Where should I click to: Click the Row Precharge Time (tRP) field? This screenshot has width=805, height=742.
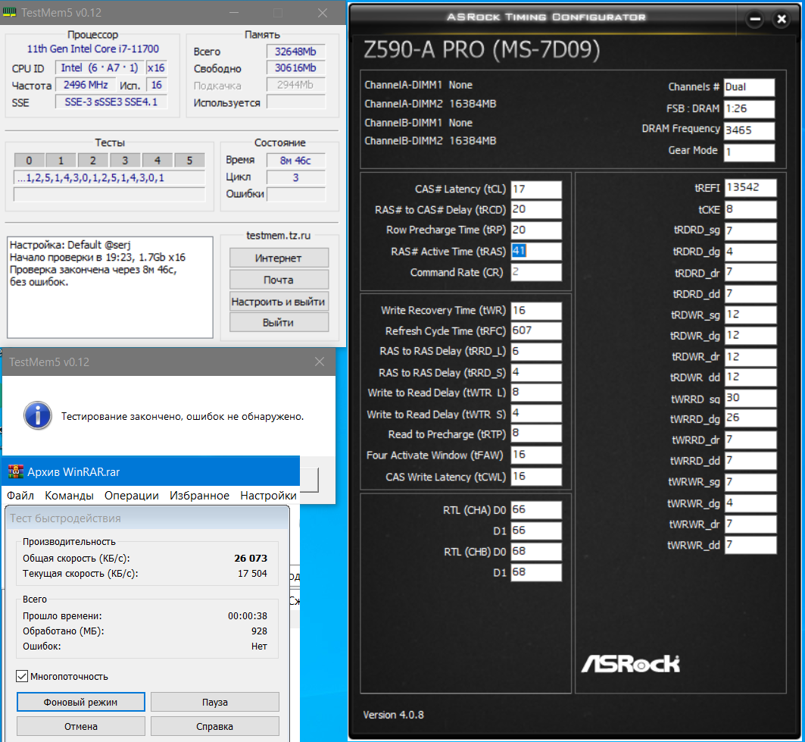click(536, 230)
